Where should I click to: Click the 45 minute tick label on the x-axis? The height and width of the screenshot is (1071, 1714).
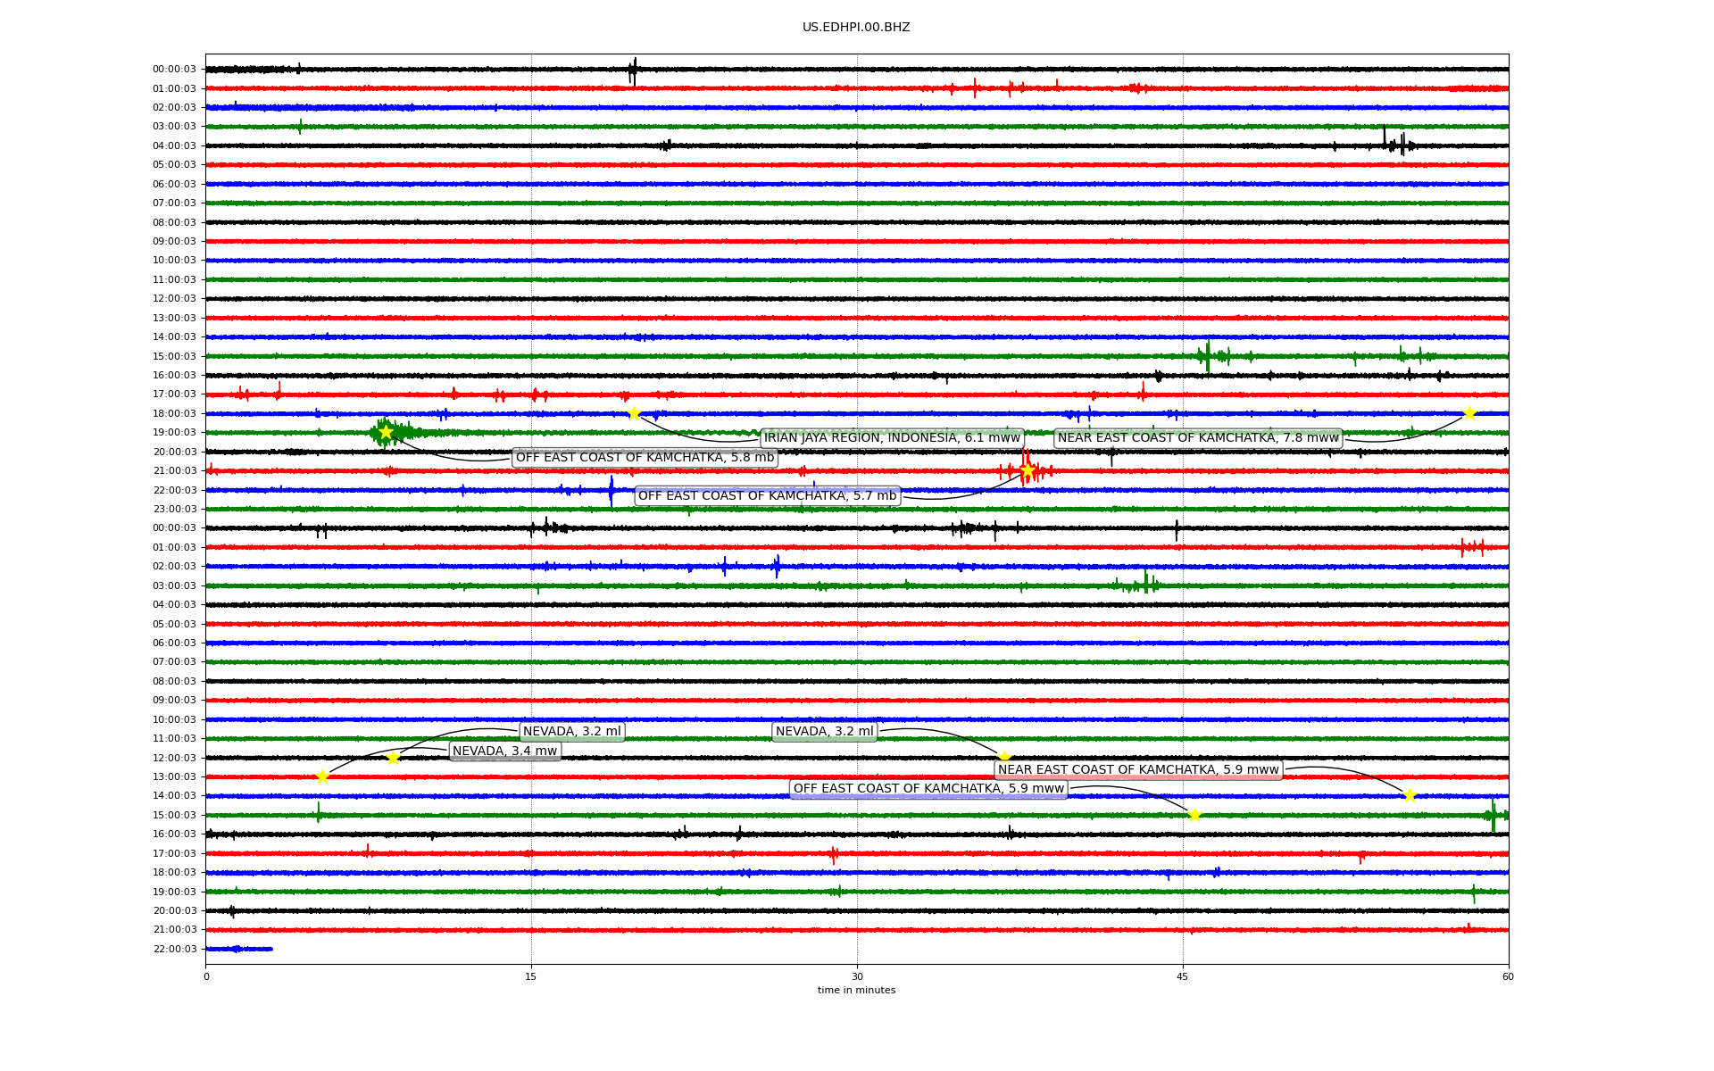click(1182, 976)
